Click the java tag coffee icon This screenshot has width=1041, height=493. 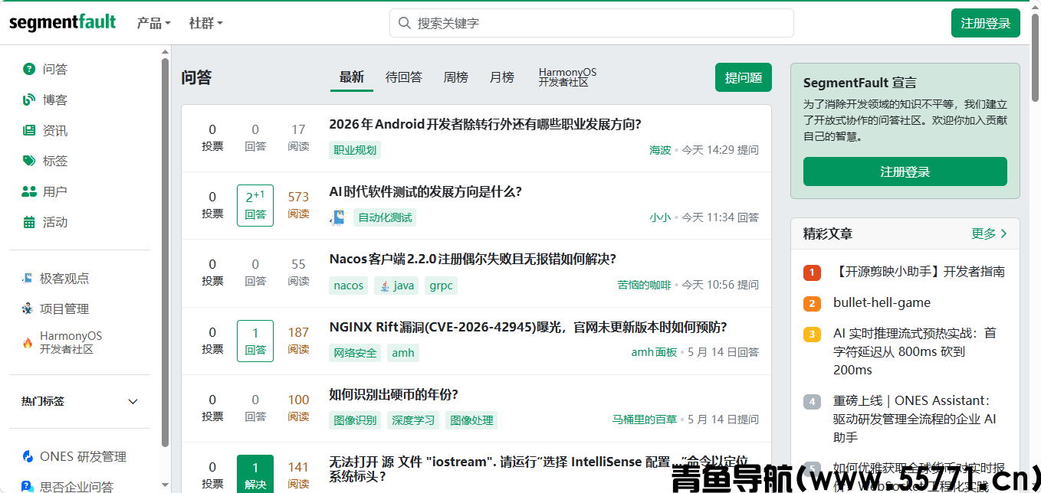[384, 286]
